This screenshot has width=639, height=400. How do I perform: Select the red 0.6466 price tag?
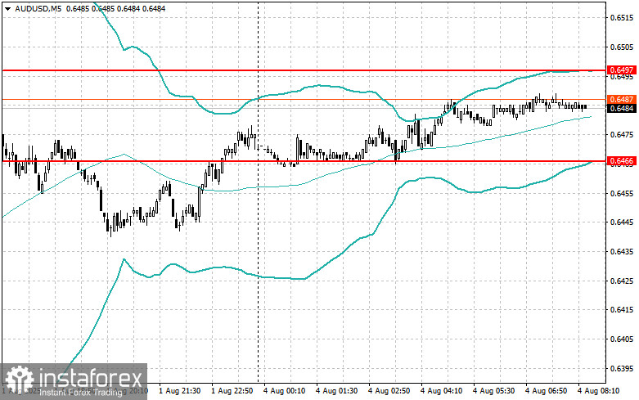pos(622,161)
